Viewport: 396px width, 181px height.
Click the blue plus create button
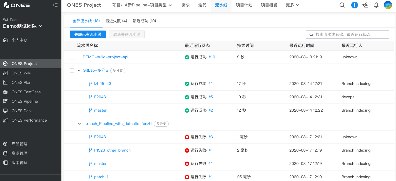point(355,5)
